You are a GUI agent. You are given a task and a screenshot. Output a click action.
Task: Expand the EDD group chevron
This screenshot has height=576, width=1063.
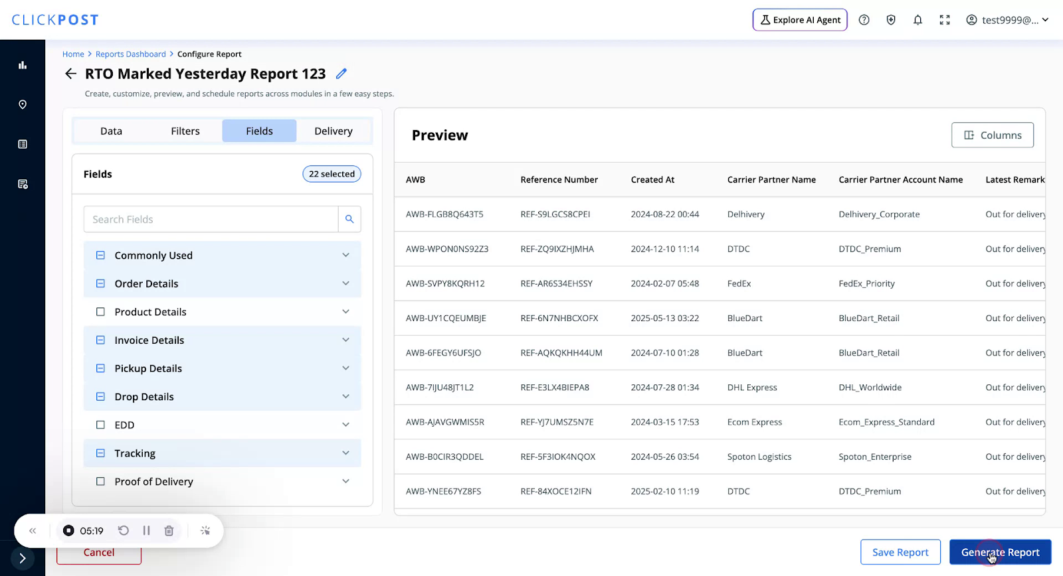point(345,425)
